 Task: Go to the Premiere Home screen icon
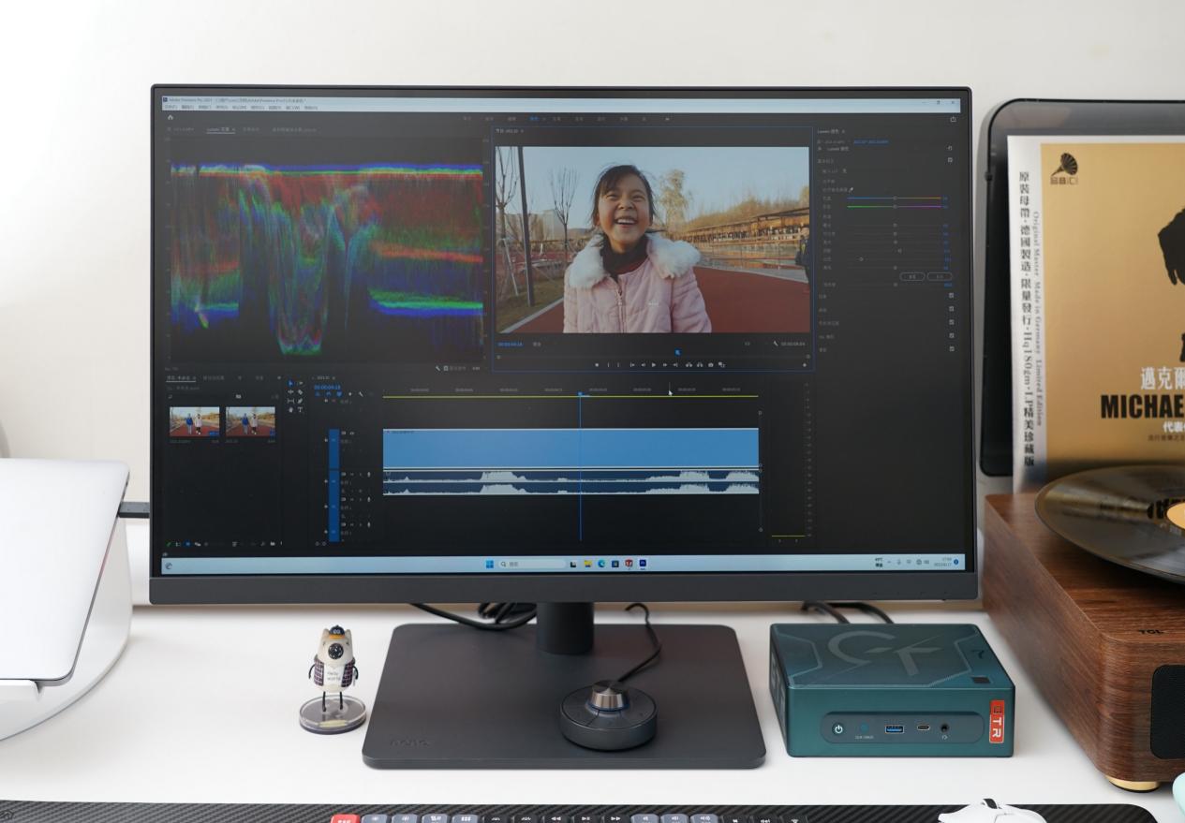coord(170,117)
